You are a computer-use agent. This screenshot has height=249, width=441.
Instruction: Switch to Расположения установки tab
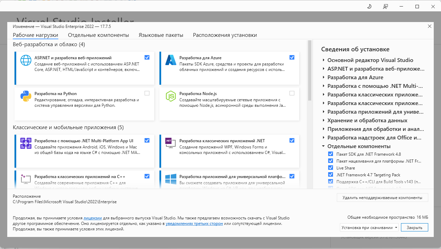click(x=225, y=35)
